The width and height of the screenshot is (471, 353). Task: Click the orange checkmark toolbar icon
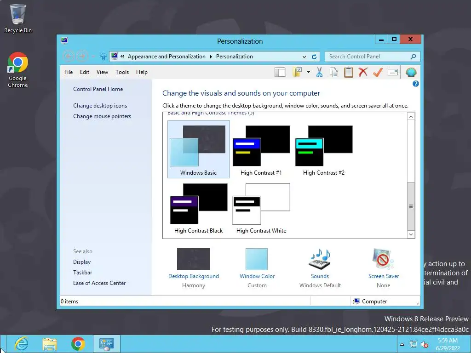(378, 72)
